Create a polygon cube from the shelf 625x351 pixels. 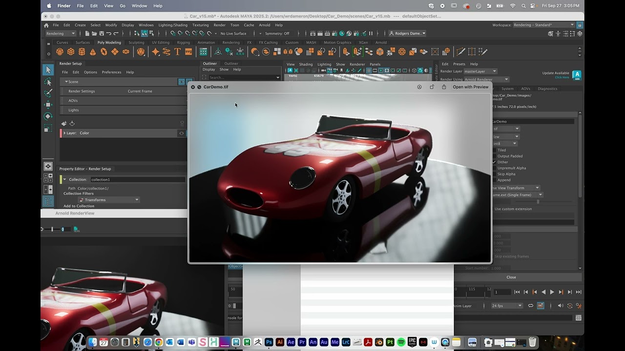click(x=71, y=52)
